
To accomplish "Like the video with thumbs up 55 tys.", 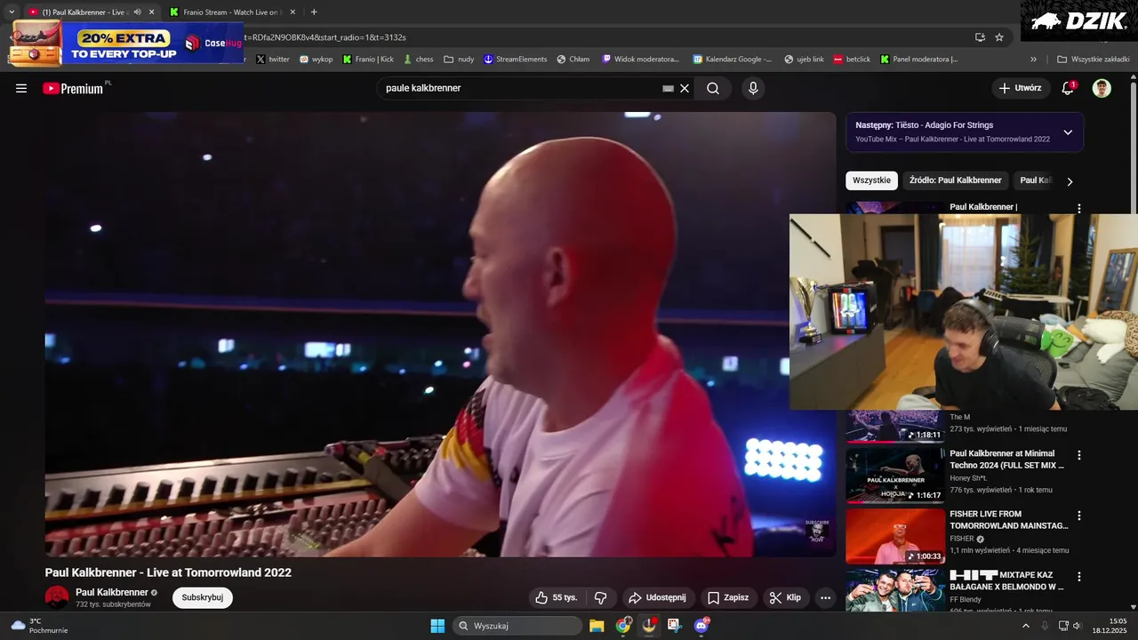I will [557, 597].
